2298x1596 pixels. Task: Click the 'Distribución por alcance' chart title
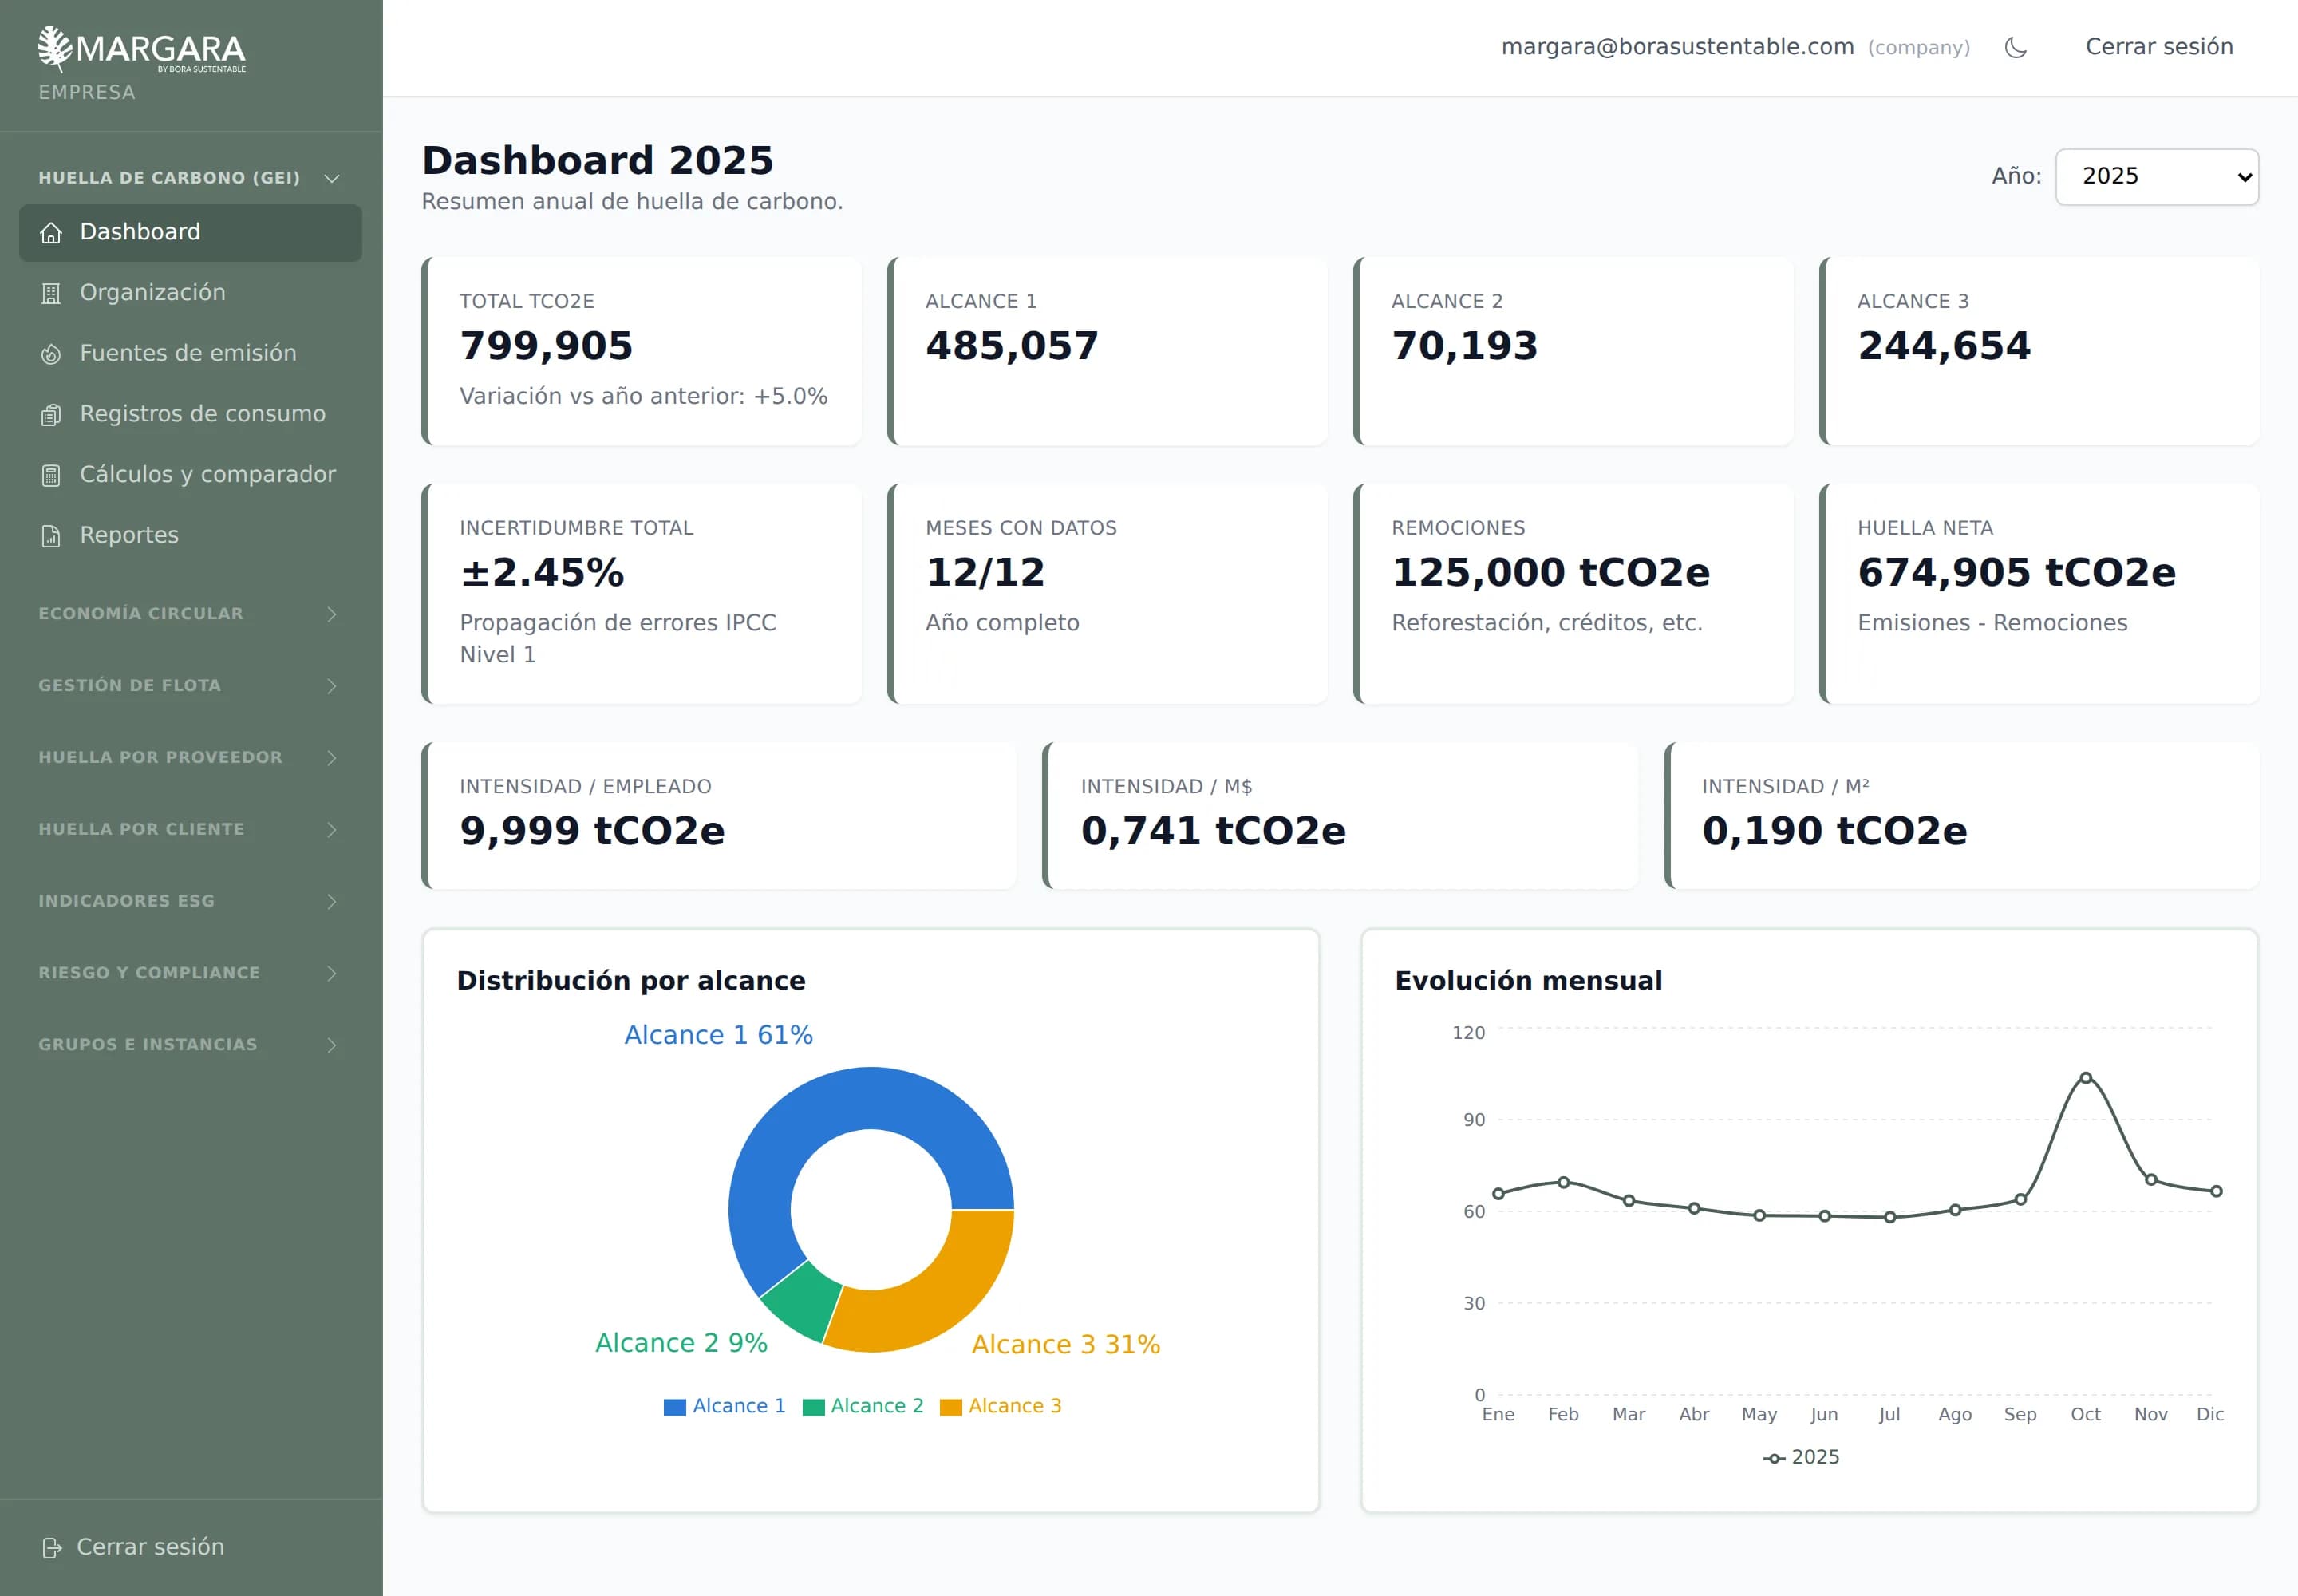631,981
